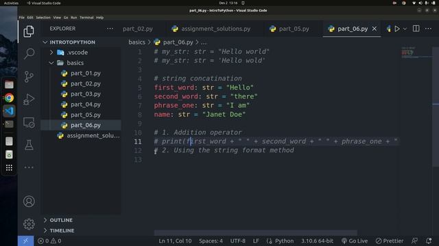The height and width of the screenshot is (246, 439).
Task: Switch to part_02.py tab
Action: click(x=138, y=29)
